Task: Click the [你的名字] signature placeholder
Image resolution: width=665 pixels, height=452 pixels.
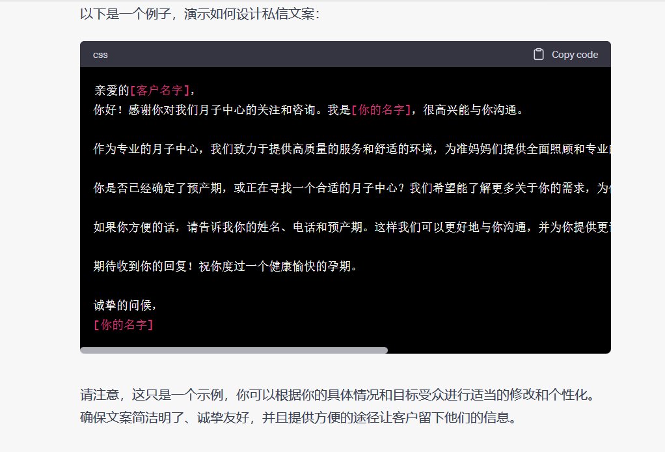Action: coord(124,325)
